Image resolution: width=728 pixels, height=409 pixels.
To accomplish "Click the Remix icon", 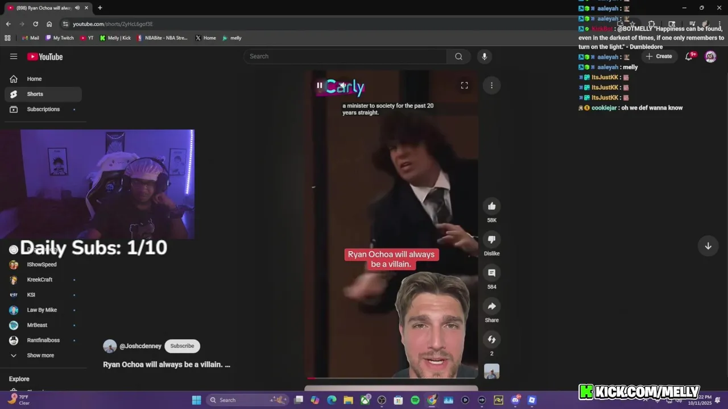I will point(491,340).
